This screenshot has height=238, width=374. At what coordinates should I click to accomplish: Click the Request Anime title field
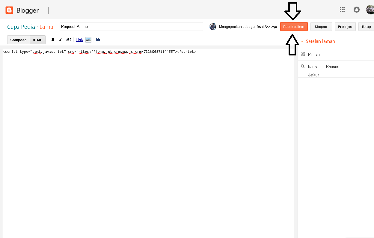[132, 26]
